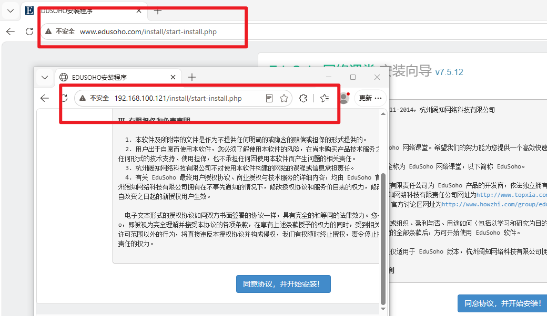Open profile avatar in front window

(x=344, y=98)
